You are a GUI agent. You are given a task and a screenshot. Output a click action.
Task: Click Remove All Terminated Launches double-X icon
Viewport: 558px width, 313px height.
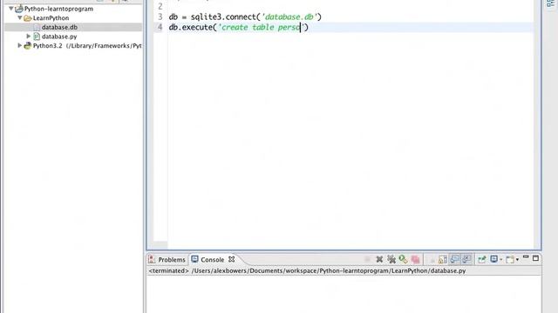pyautogui.click(x=391, y=259)
